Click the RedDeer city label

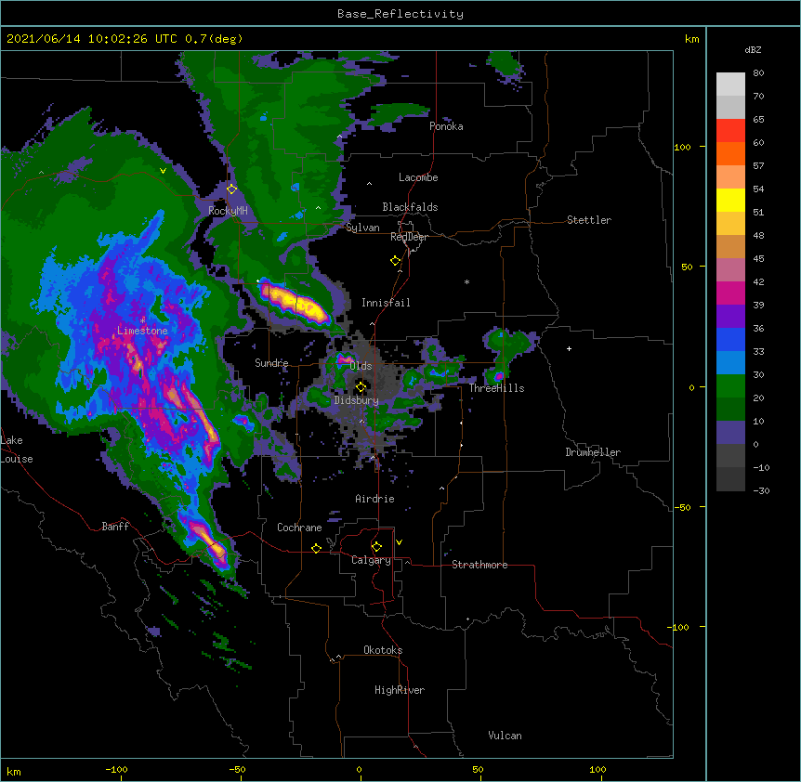click(x=409, y=237)
